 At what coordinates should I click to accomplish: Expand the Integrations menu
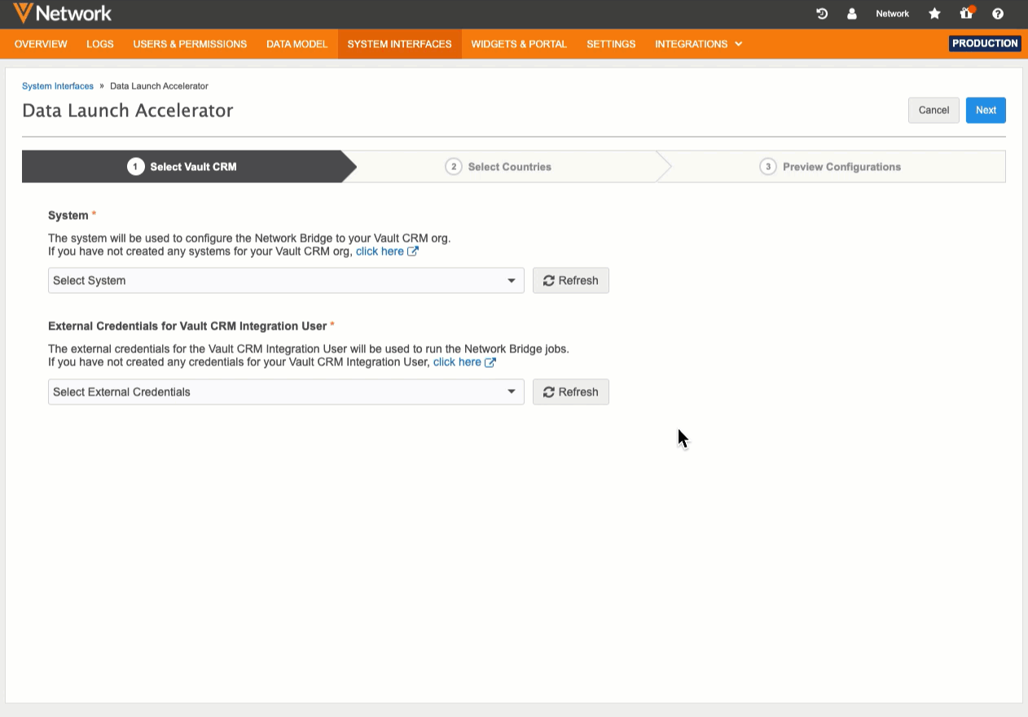tap(698, 44)
